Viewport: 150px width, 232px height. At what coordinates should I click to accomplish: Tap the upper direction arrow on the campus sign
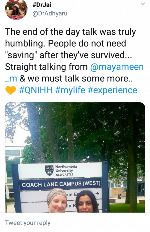[97, 193]
